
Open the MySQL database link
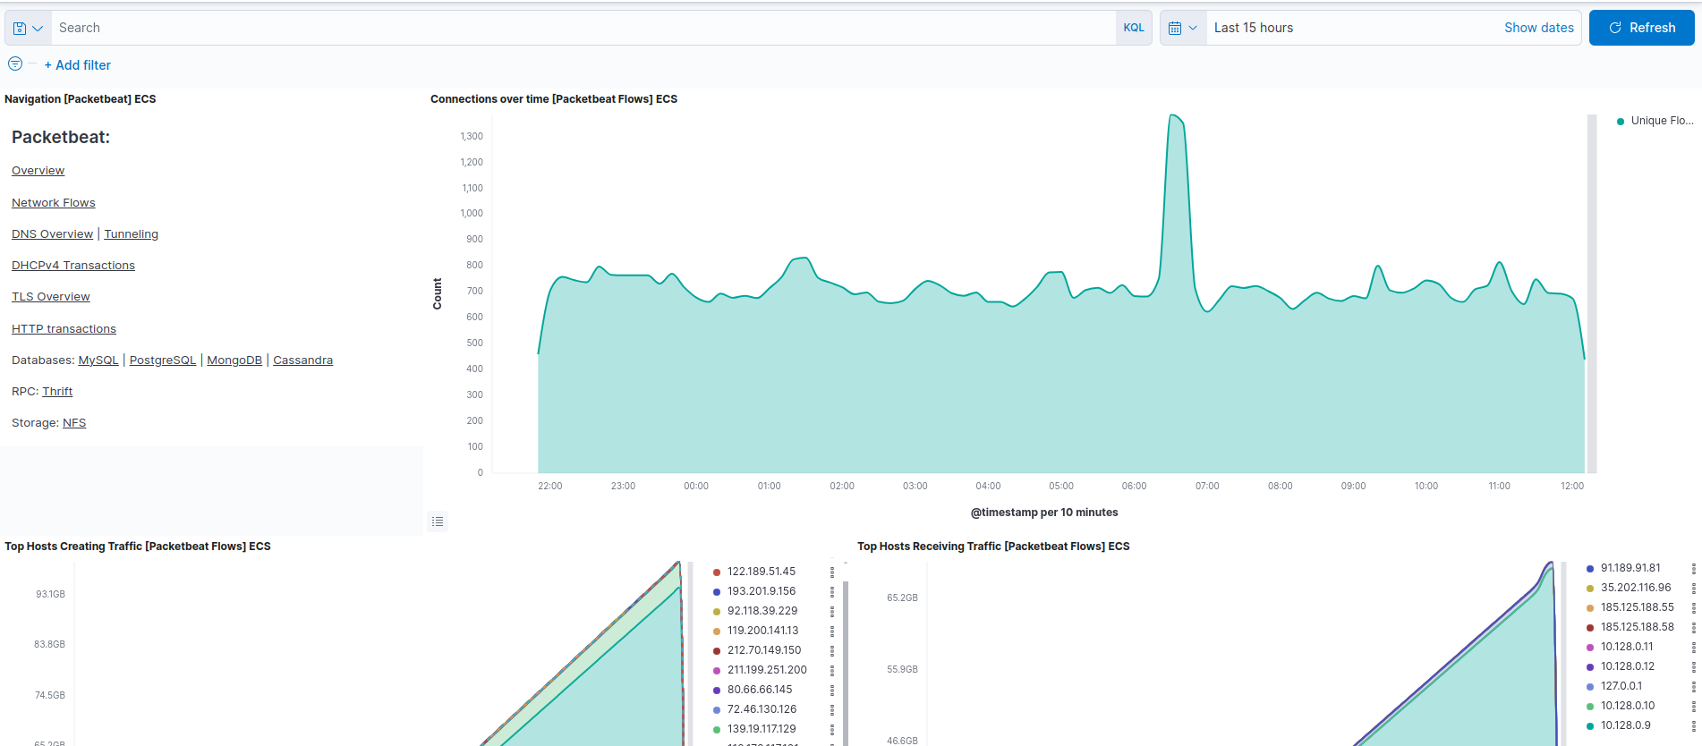pyautogui.click(x=98, y=360)
